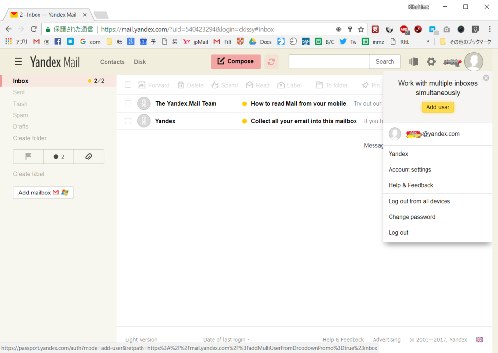This screenshot has height=353, width=498.
Task: Click inside the mail search field
Action: point(329,62)
